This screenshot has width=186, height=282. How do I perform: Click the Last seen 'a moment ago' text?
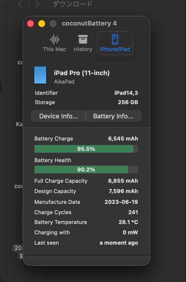[119, 243]
